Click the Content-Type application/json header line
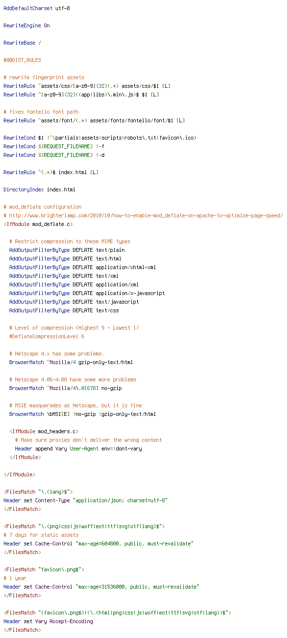287x638 pixels. (85, 501)
